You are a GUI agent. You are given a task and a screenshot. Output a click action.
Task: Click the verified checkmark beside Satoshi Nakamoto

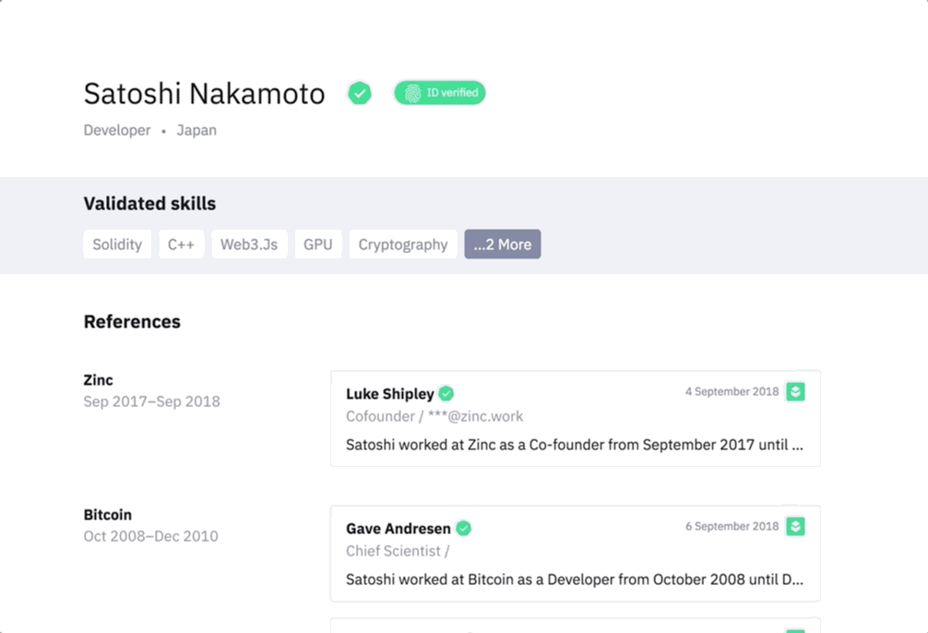[359, 93]
